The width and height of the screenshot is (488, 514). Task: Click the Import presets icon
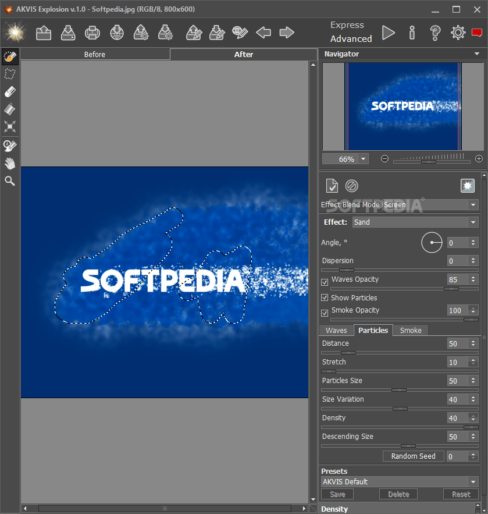coord(141,33)
